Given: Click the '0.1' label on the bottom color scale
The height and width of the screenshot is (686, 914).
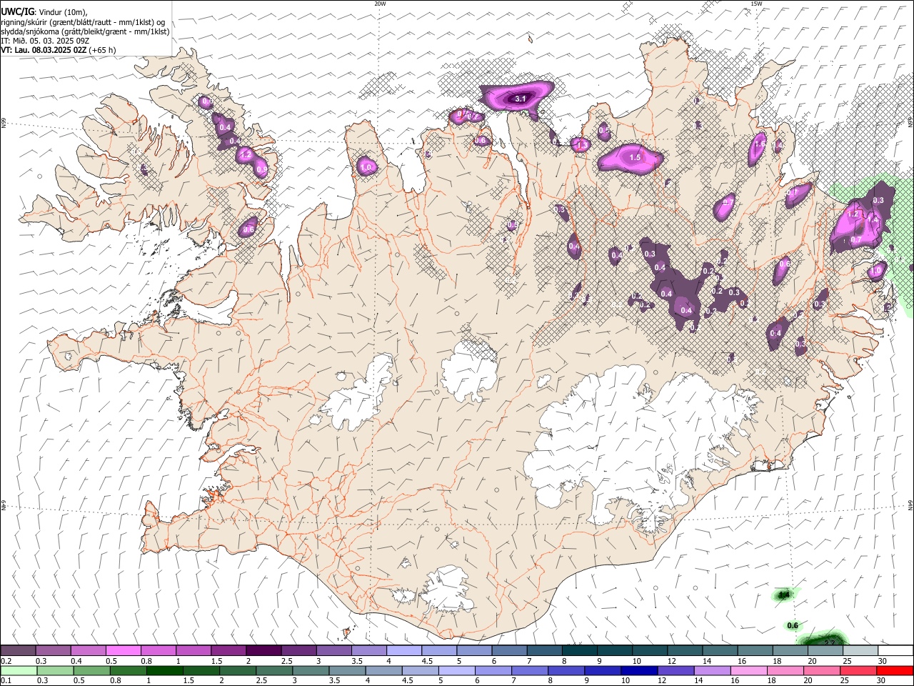Looking at the screenshot, I should point(6,680).
